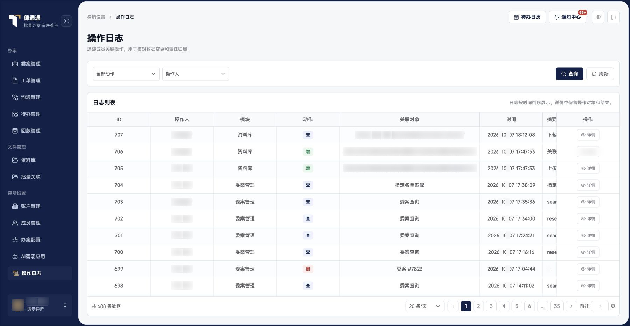Click the 资料库 folder icon in sidebar

coord(15,160)
